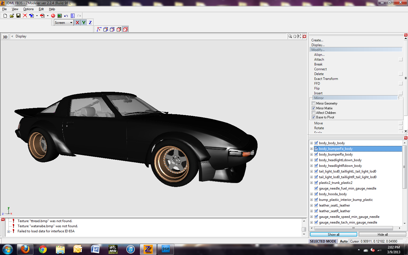
Task: Toggle the blue Z axis button
Action: [x=90, y=23]
